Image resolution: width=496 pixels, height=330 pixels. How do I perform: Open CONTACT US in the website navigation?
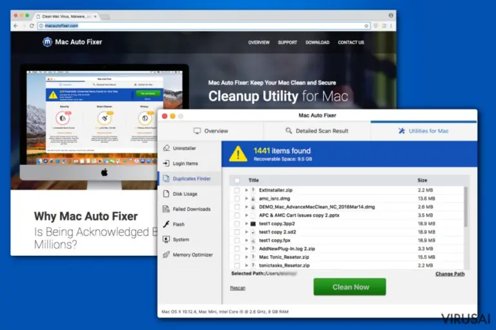[351, 43]
